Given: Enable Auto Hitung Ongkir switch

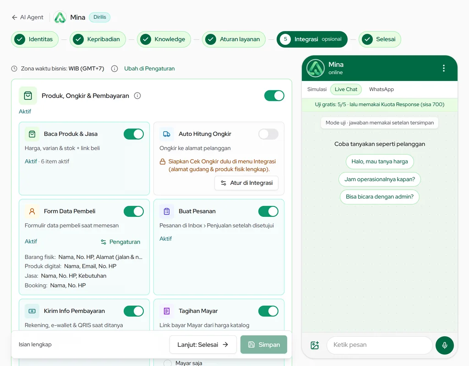Looking at the screenshot, I should [x=268, y=134].
